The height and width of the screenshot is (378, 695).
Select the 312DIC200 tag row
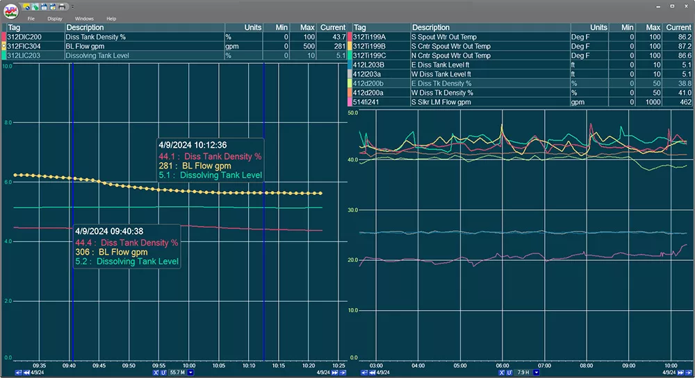click(x=174, y=37)
